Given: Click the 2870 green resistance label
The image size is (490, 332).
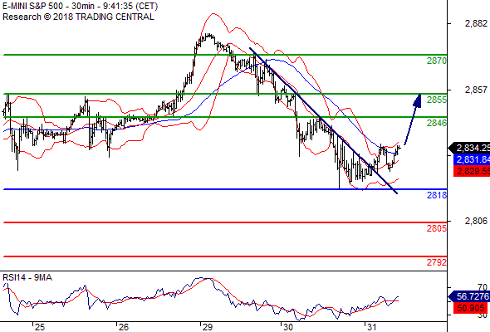Looking at the screenshot, I should [x=437, y=61].
